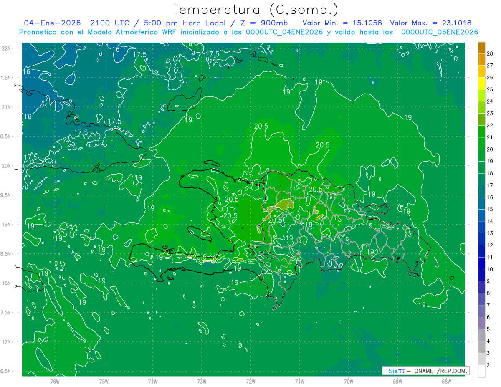Click the '6.5N' latitude axis label
501x387 pixels.
[6, 371]
